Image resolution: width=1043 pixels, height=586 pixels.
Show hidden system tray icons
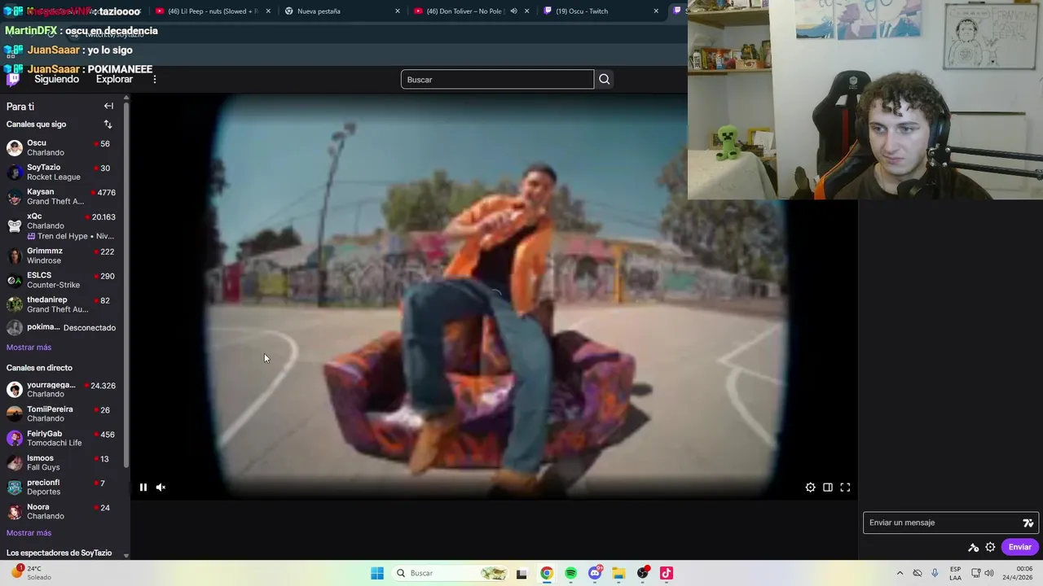(900, 573)
